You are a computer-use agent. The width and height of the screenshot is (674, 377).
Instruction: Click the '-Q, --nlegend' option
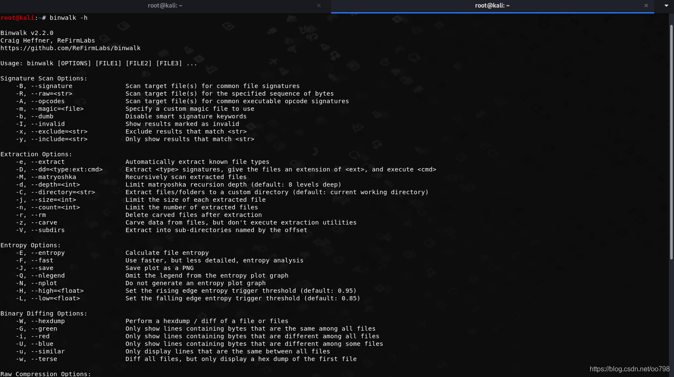tap(40, 275)
